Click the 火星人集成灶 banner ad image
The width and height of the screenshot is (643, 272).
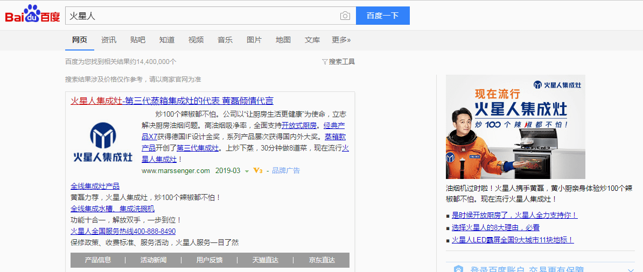point(515,127)
